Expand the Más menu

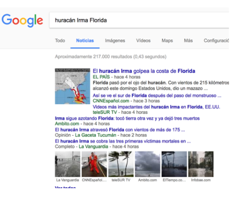188,41
